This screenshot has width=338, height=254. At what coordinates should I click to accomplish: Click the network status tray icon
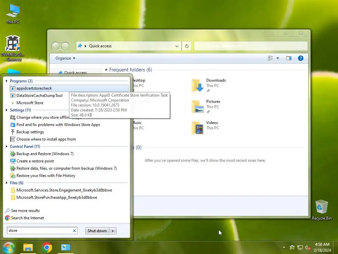point(300,247)
